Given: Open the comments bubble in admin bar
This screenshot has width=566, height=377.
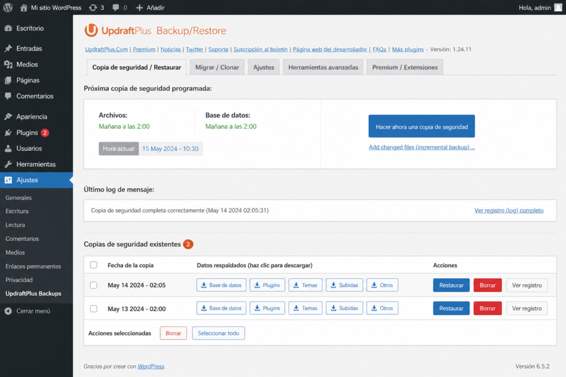Looking at the screenshot, I should pos(116,8).
